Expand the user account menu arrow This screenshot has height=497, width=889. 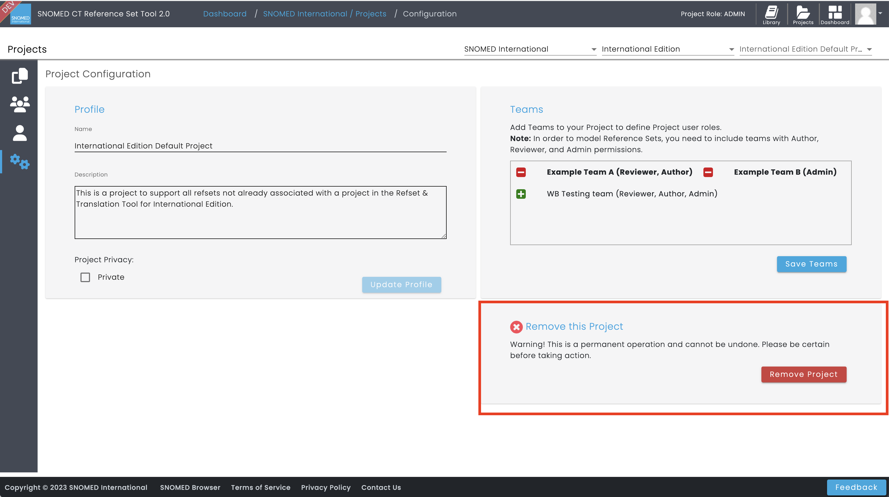pyautogui.click(x=880, y=13)
